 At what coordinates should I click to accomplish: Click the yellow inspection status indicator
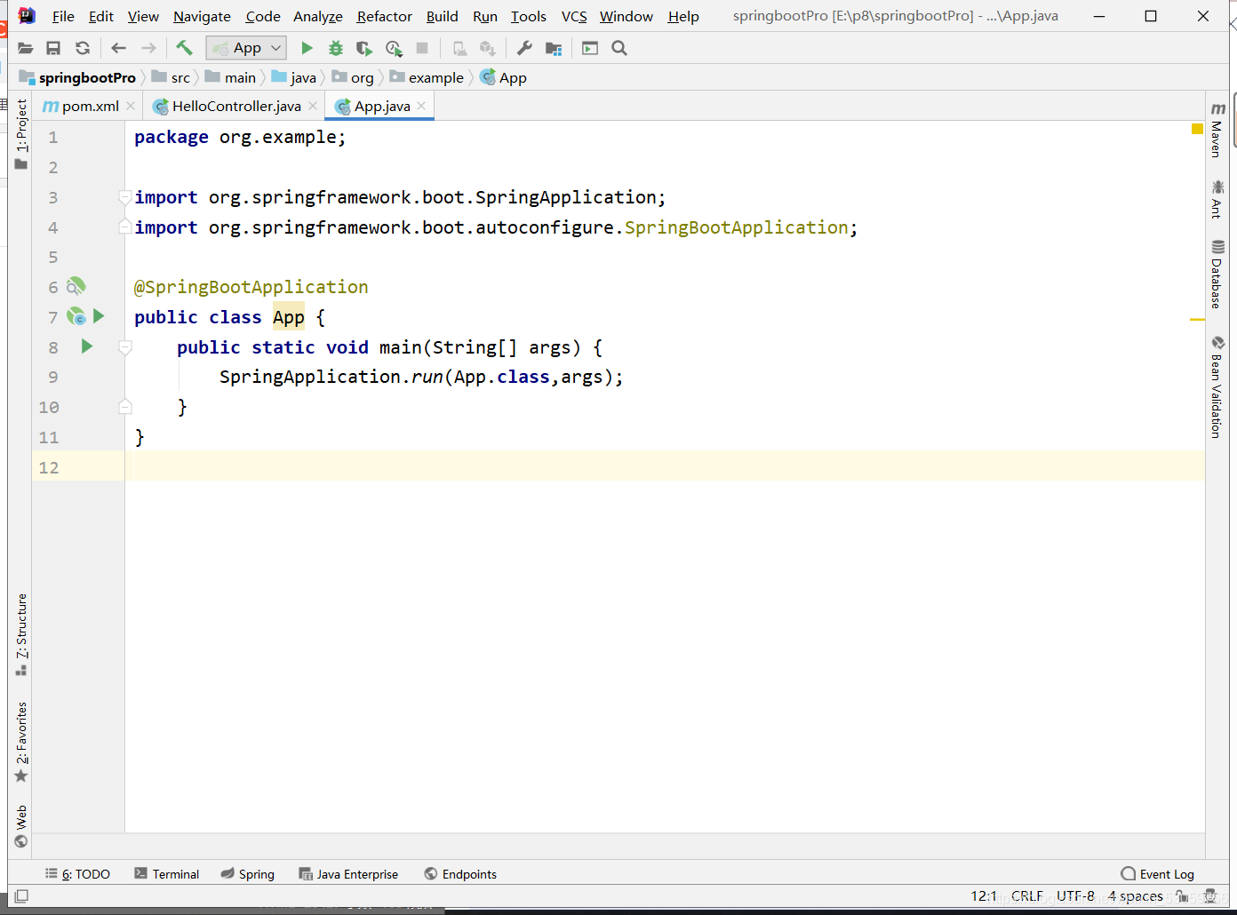pyautogui.click(x=1197, y=129)
